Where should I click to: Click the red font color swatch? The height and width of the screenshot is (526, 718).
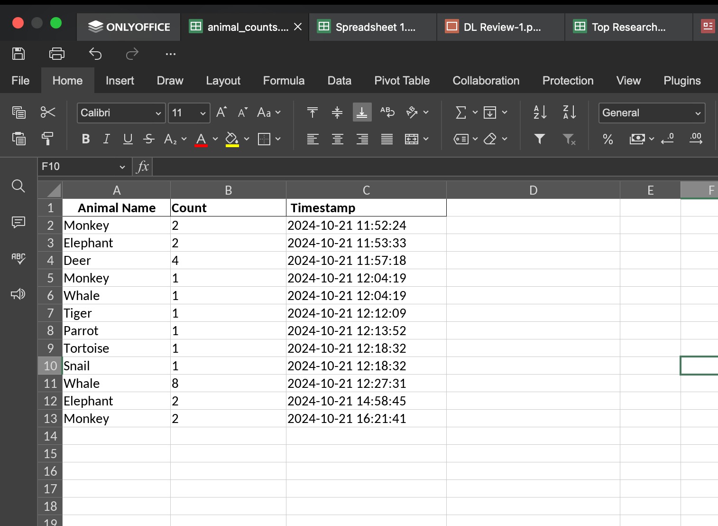click(x=201, y=139)
